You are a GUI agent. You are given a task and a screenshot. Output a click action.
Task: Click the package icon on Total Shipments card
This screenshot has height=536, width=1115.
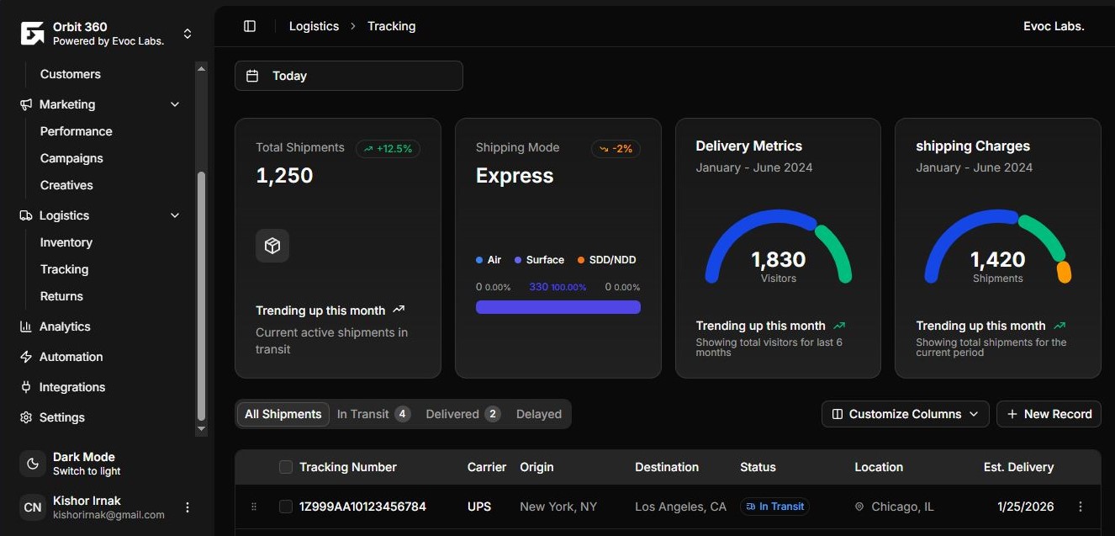272,245
